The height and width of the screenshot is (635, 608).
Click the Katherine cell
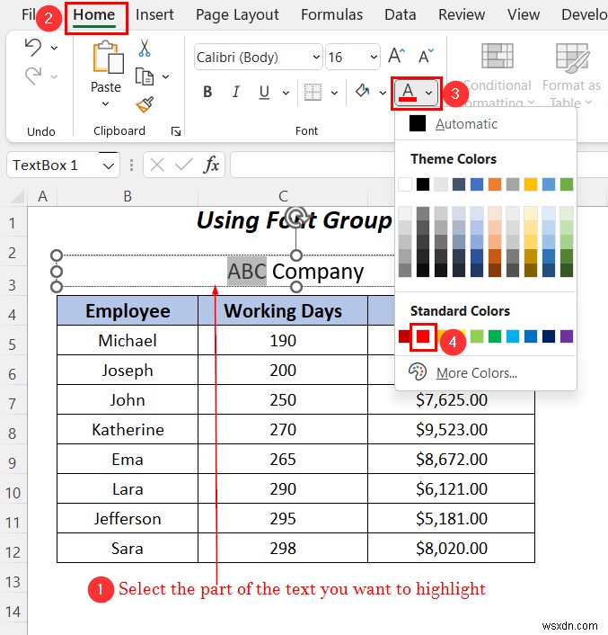tap(128, 429)
